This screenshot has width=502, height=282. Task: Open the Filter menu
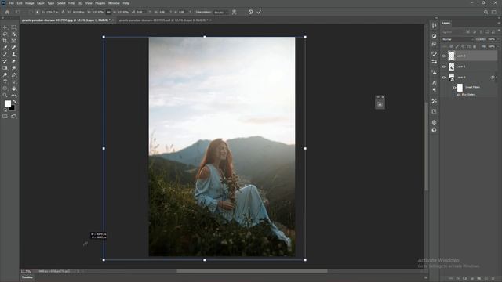point(71,3)
